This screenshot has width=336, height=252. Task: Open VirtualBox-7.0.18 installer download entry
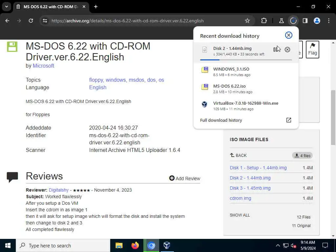point(246,106)
